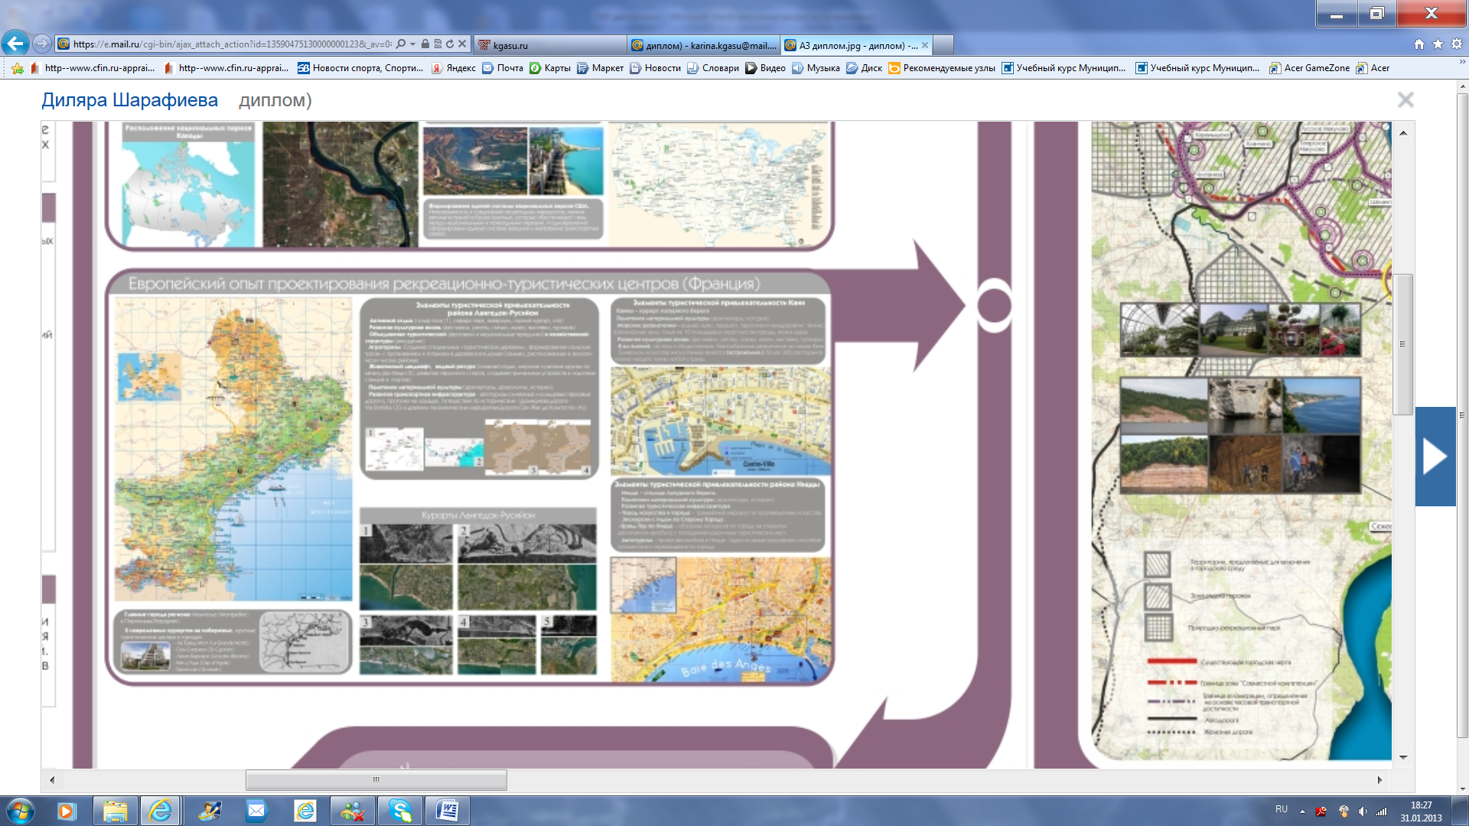This screenshot has height=826, width=1469.
Task: Show hidden tray icons arrow
Action: [1302, 811]
